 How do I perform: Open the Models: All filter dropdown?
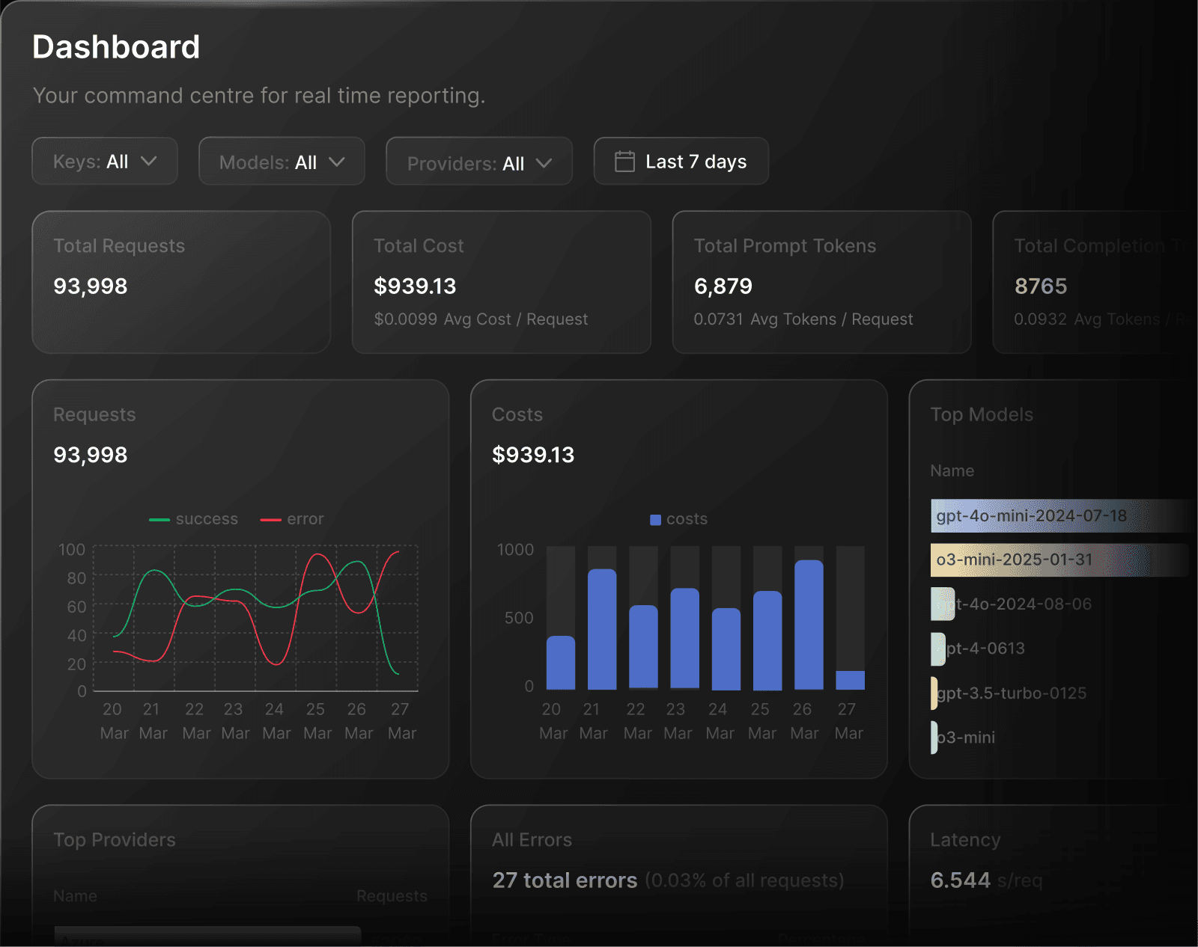282,161
